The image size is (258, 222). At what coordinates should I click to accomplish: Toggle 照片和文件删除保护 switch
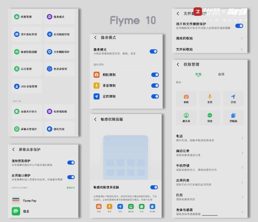click(239, 26)
